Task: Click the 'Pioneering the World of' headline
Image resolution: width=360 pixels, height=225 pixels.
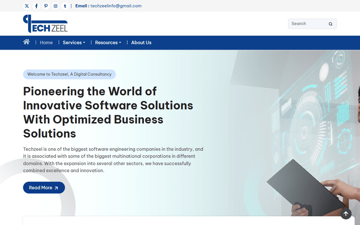Action: click(108, 112)
